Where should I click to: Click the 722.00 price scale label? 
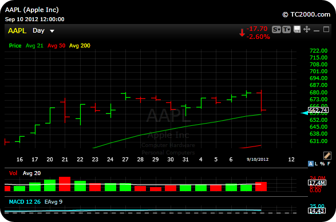click(319, 51)
